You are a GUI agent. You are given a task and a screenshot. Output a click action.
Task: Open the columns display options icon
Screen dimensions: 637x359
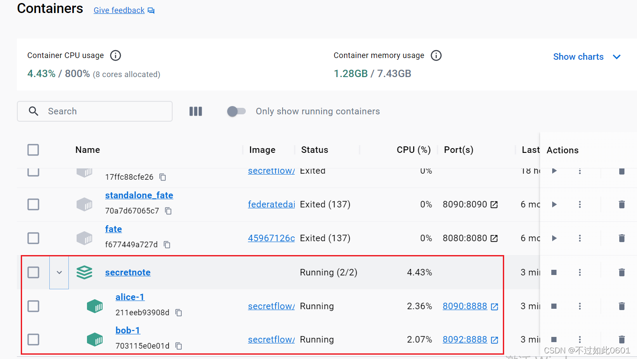click(196, 111)
